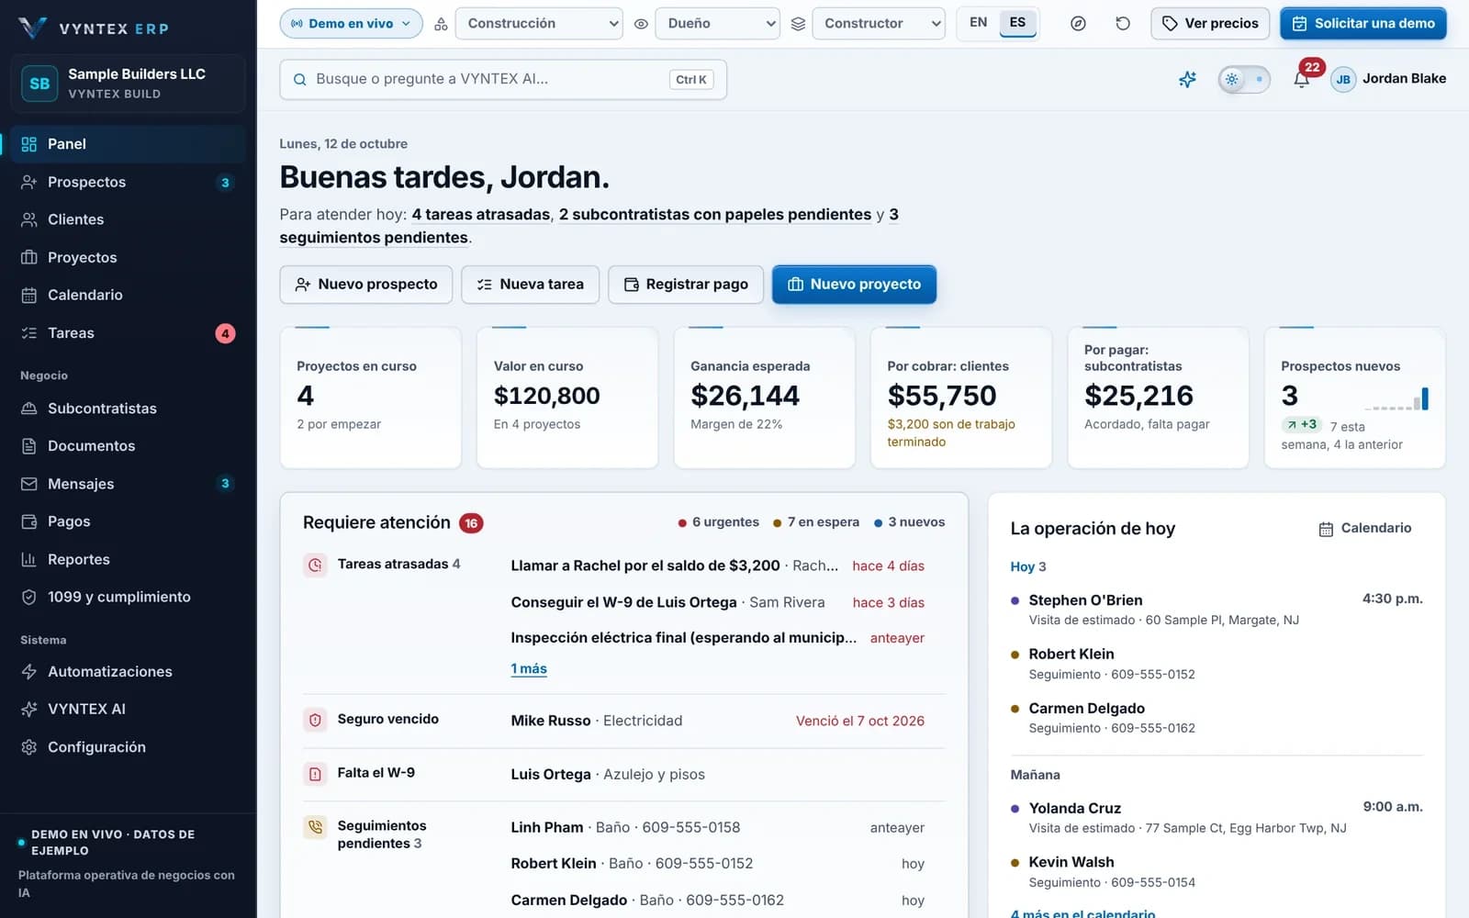Image resolution: width=1469 pixels, height=918 pixels.
Task: Open Prospectos in the sidebar
Action: tap(128, 182)
